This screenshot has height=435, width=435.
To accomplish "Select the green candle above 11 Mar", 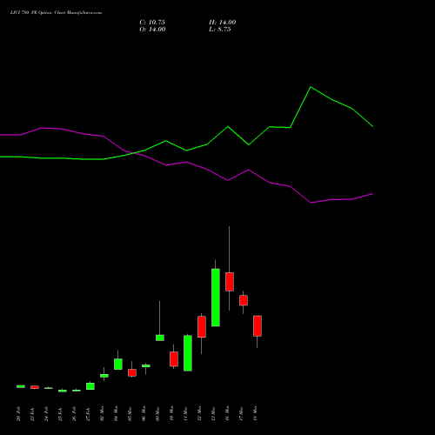I will (x=188, y=353).
